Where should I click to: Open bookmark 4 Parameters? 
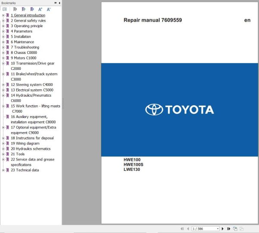22,31
